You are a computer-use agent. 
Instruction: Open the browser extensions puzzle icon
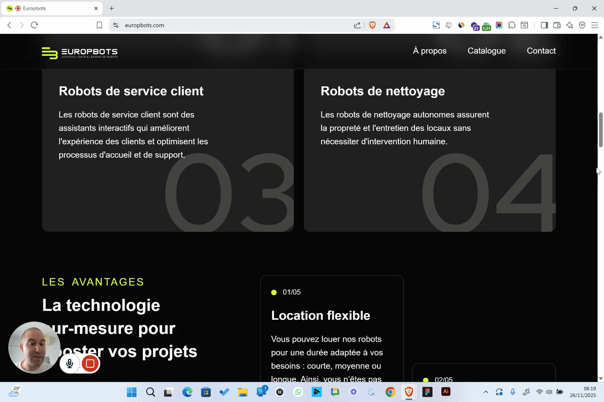click(x=512, y=25)
